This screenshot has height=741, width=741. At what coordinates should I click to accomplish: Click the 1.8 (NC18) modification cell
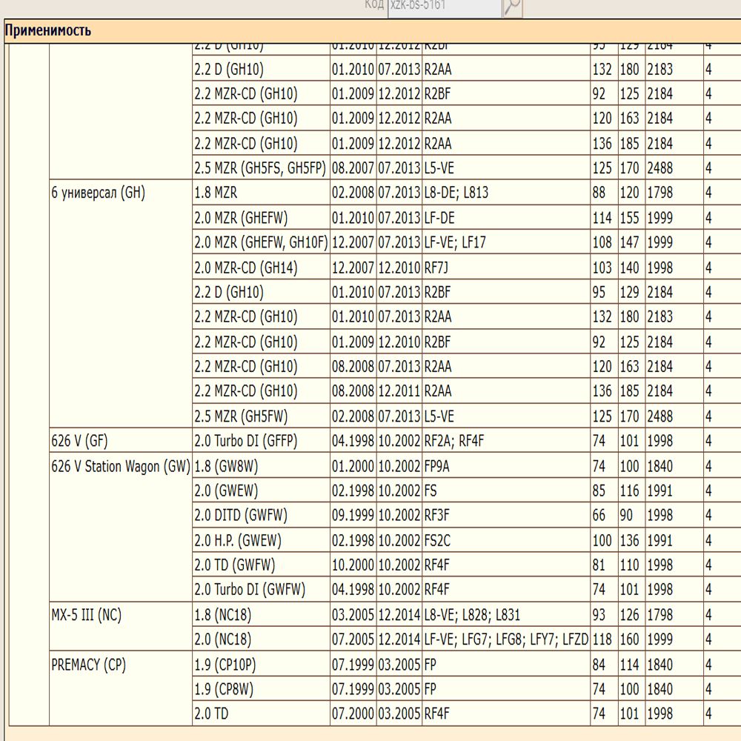pos(261,614)
